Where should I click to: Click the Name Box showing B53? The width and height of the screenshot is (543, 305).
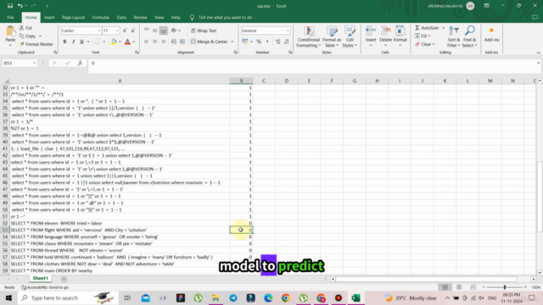tap(20, 63)
